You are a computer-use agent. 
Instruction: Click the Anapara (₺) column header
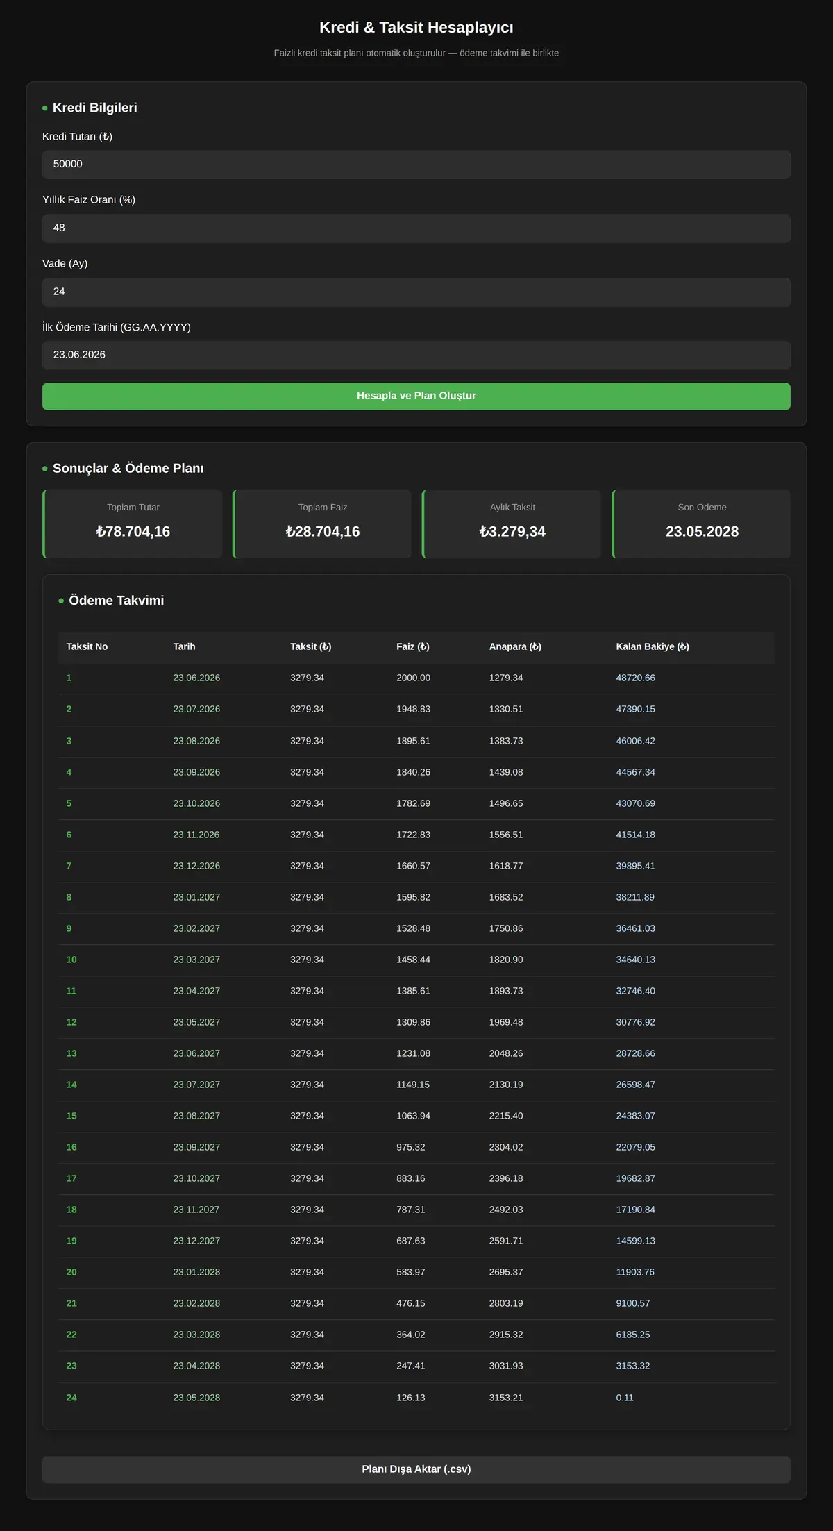click(515, 646)
